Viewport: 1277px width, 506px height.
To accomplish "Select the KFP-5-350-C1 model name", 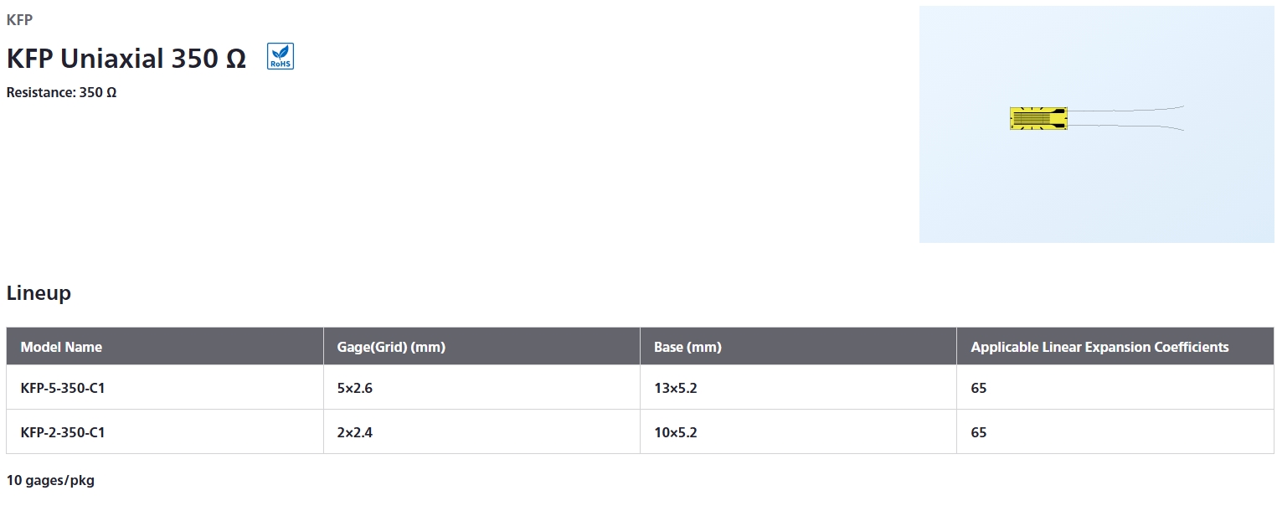I will tap(63, 388).
